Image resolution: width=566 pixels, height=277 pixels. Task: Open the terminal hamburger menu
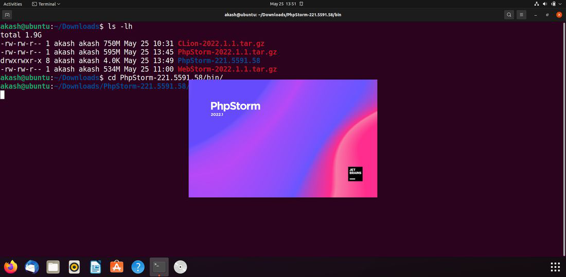pos(521,15)
